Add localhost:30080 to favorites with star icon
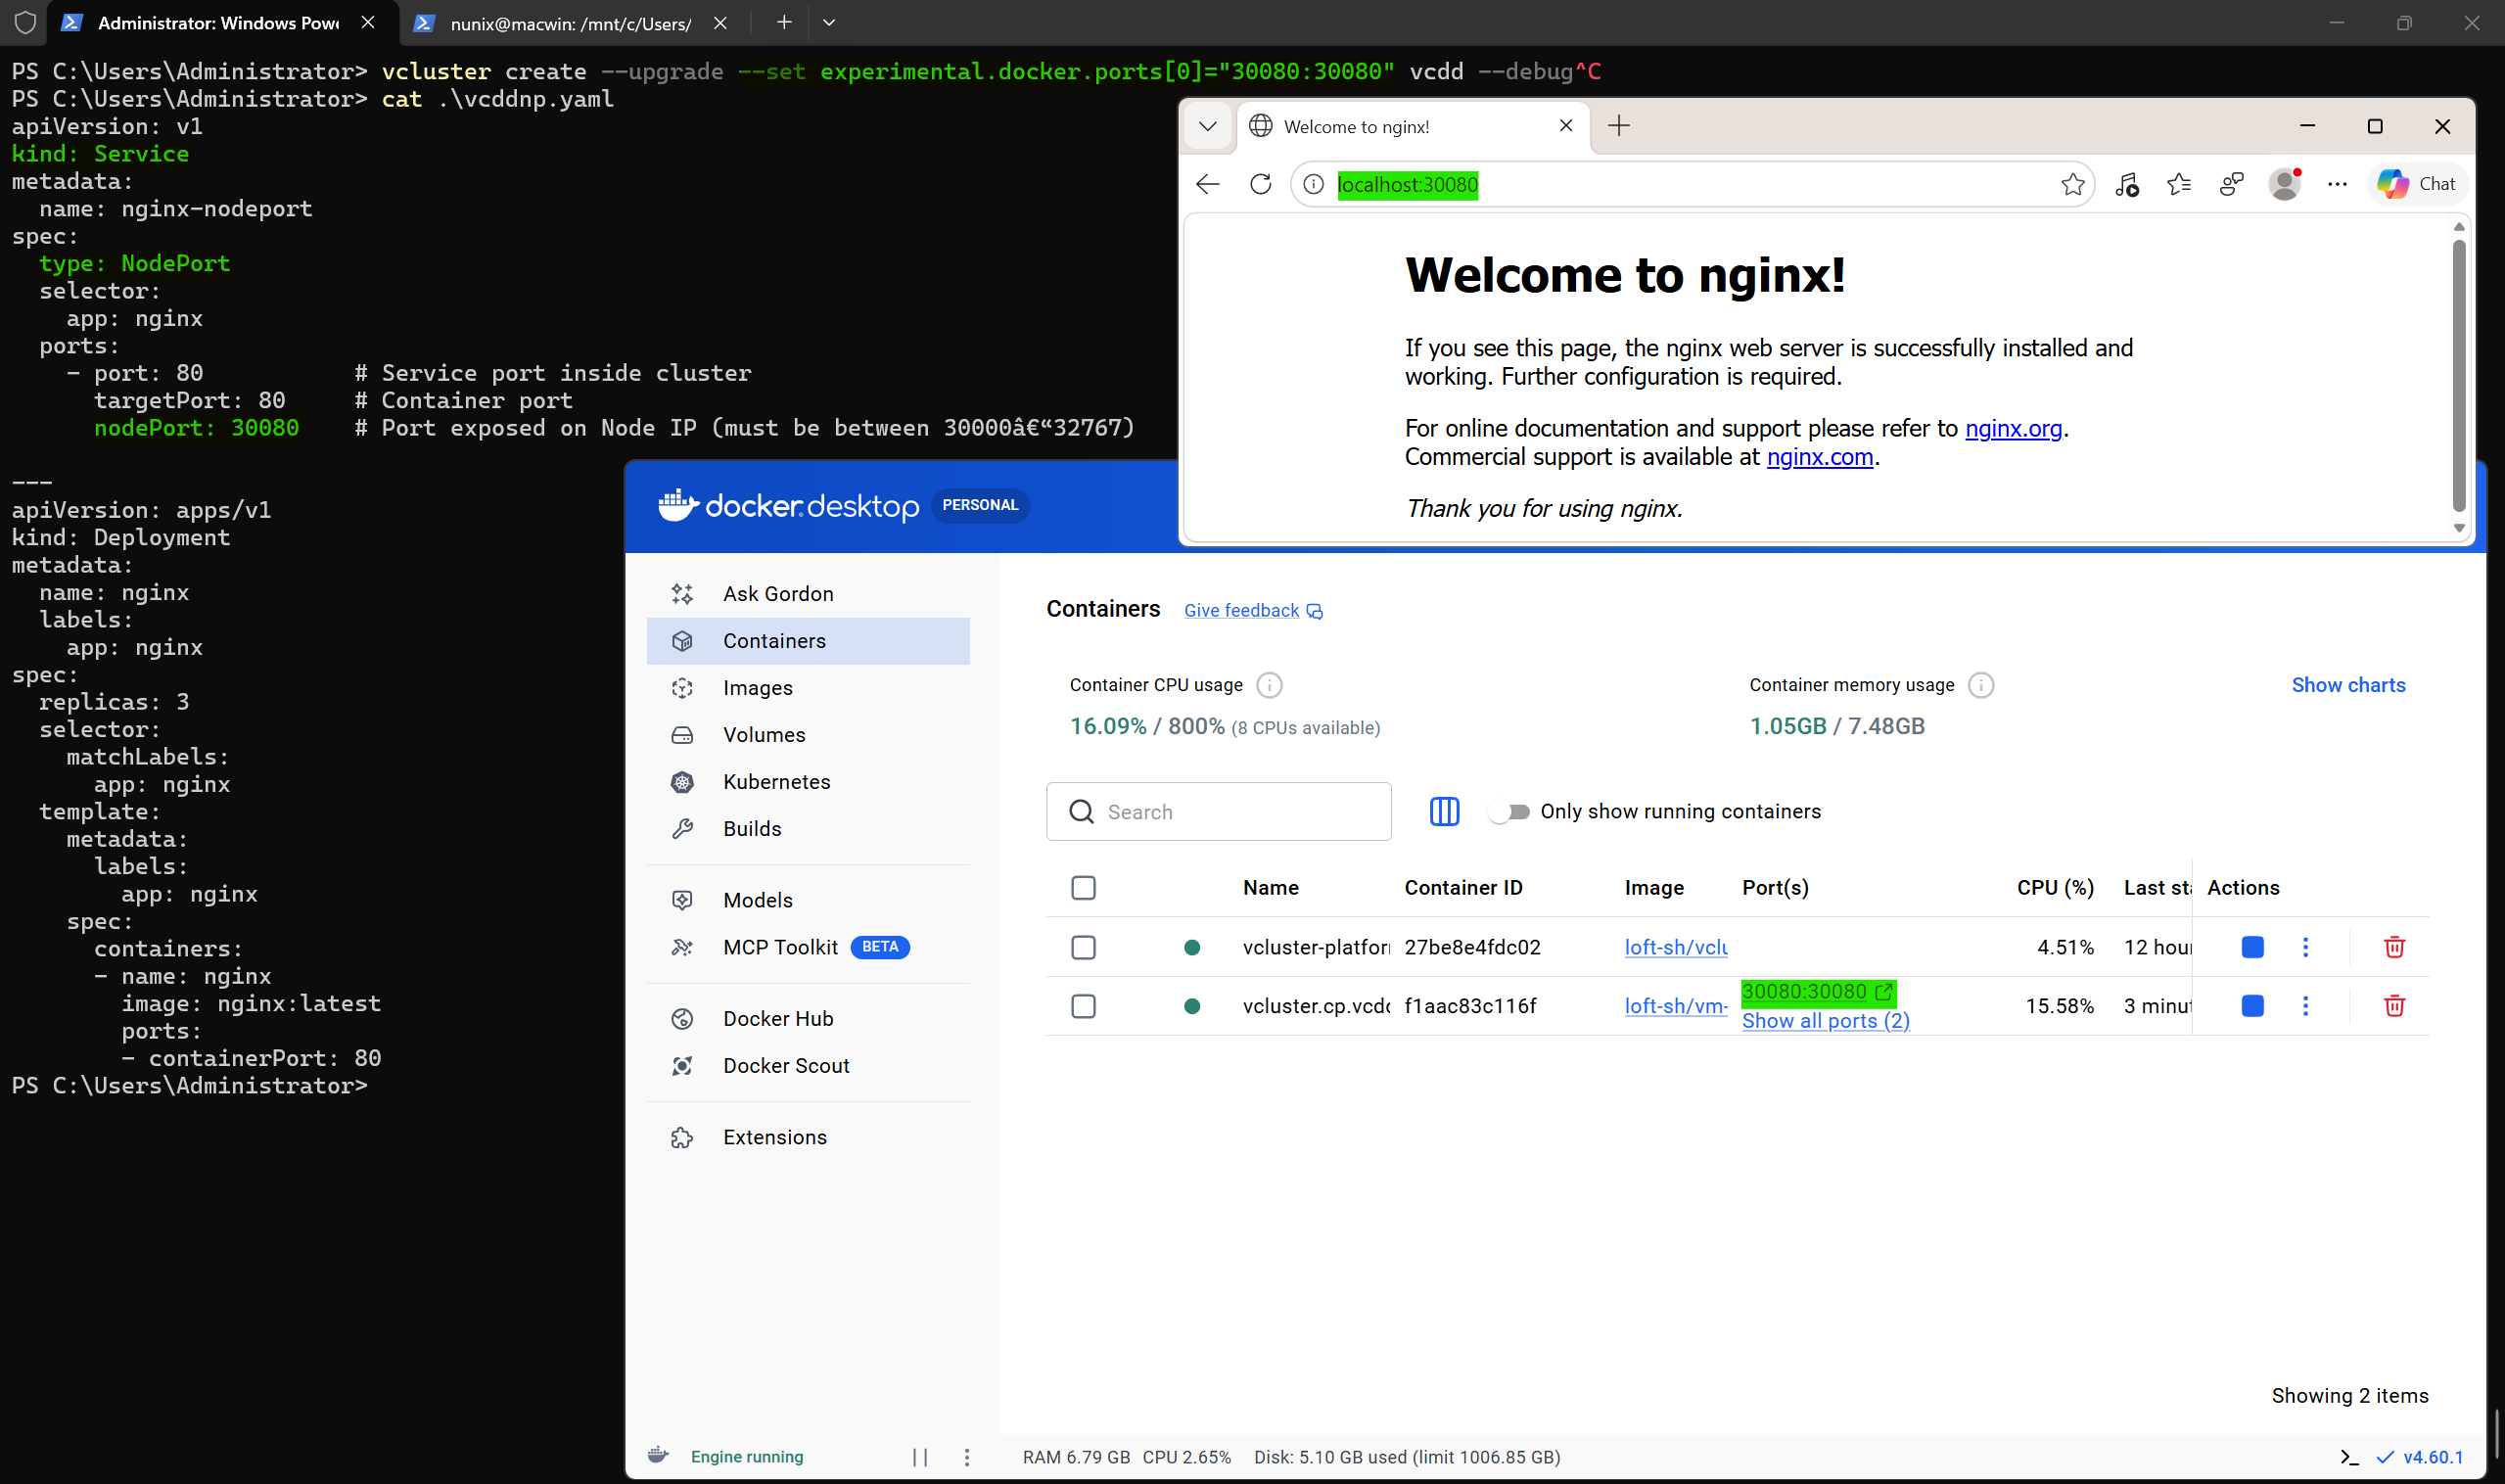The image size is (2505, 1484). (x=2072, y=184)
